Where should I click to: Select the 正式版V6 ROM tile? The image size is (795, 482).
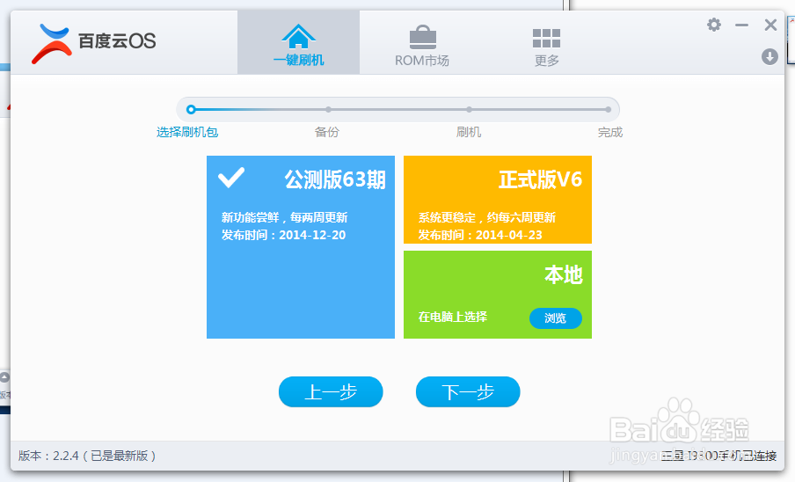[498, 200]
